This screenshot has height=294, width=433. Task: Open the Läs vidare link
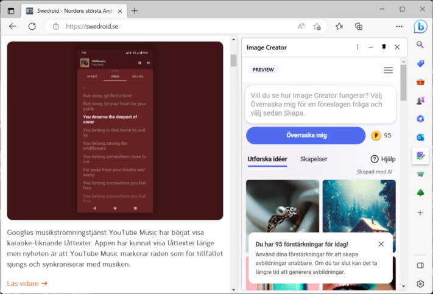pyautogui.click(x=27, y=284)
